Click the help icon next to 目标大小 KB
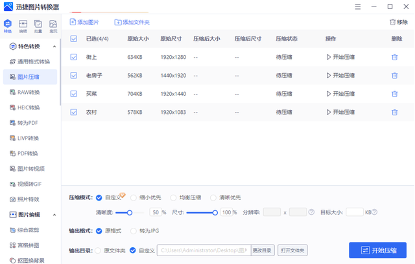The width and height of the screenshot is (415, 264). point(374,212)
